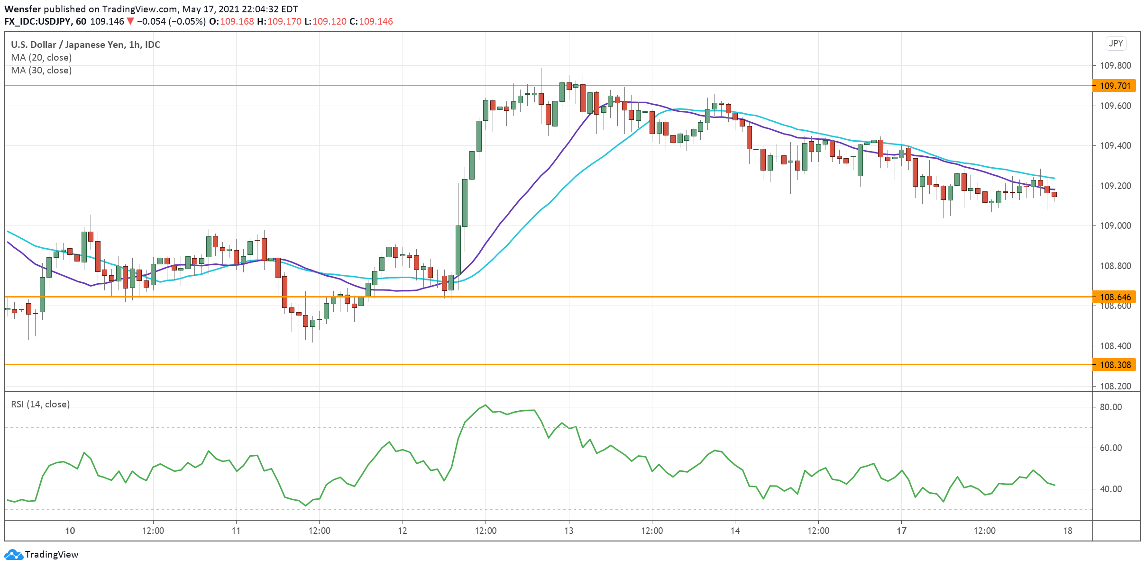Open the TradingView text link
The height and width of the screenshot is (568, 1145).
click(x=51, y=554)
